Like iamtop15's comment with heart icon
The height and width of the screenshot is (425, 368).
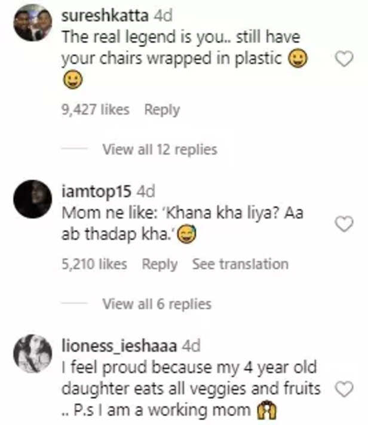(345, 224)
